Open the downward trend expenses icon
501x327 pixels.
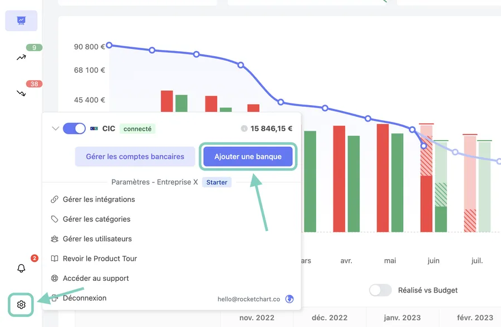[21, 93]
